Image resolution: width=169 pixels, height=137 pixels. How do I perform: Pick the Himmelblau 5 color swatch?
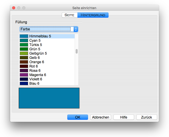(x=24, y=36)
